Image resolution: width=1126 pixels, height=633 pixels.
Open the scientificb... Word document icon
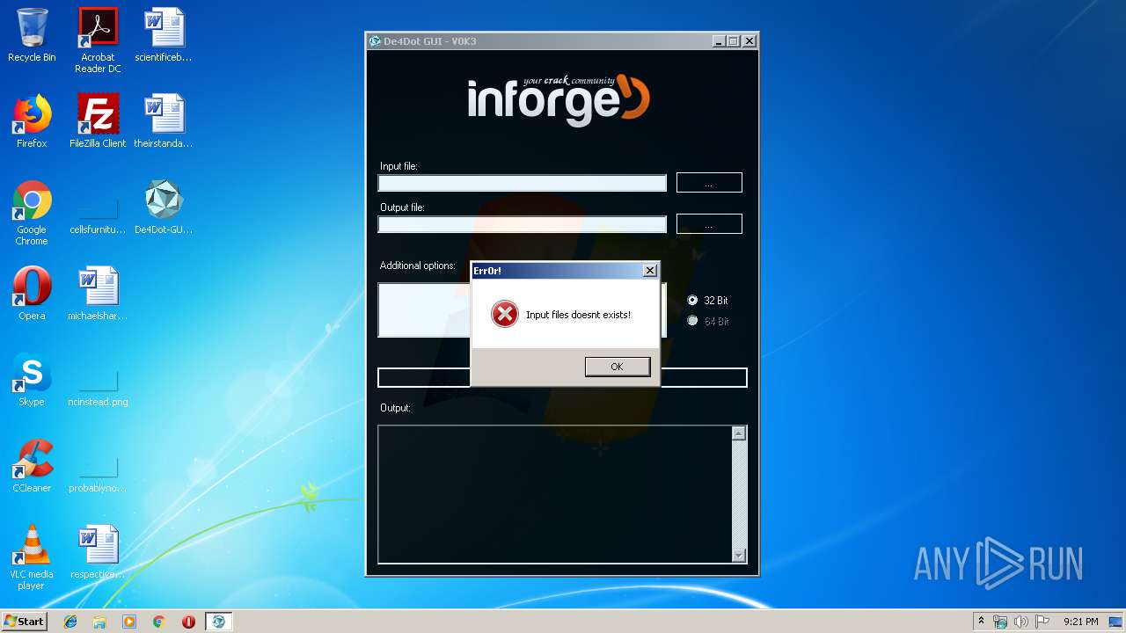(x=164, y=35)
